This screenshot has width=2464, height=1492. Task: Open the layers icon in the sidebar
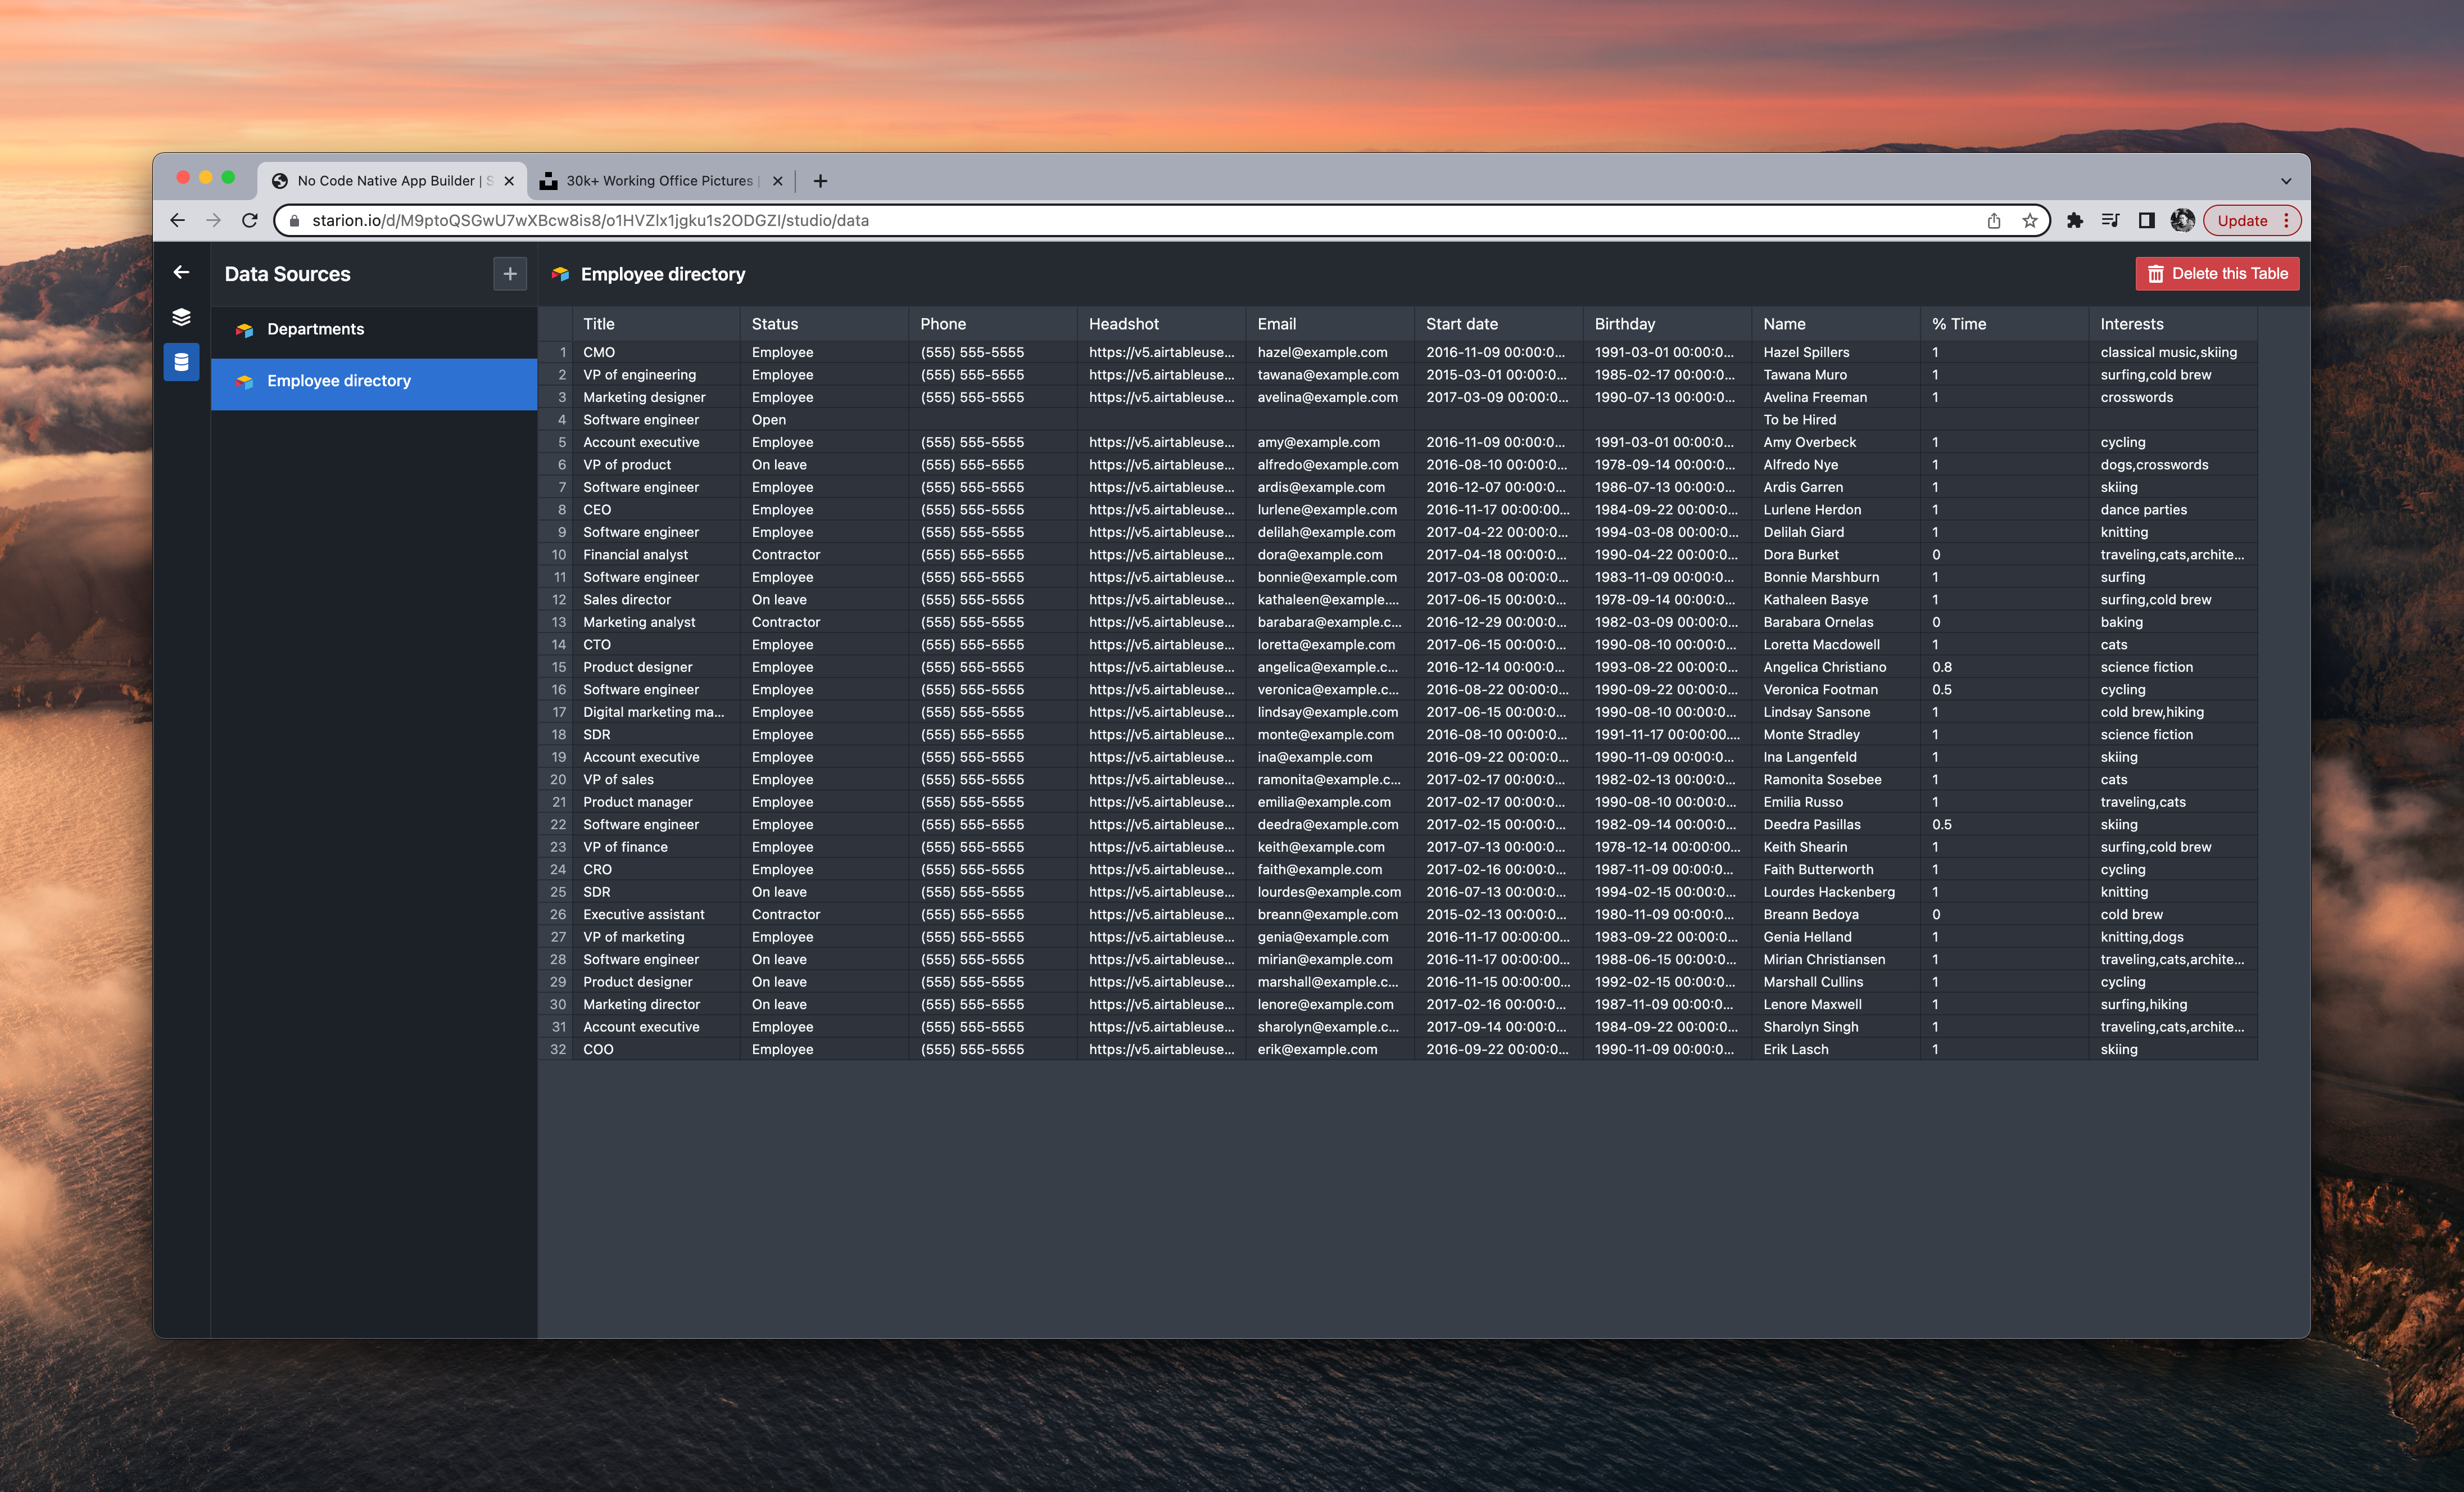[x=181, y=317]
